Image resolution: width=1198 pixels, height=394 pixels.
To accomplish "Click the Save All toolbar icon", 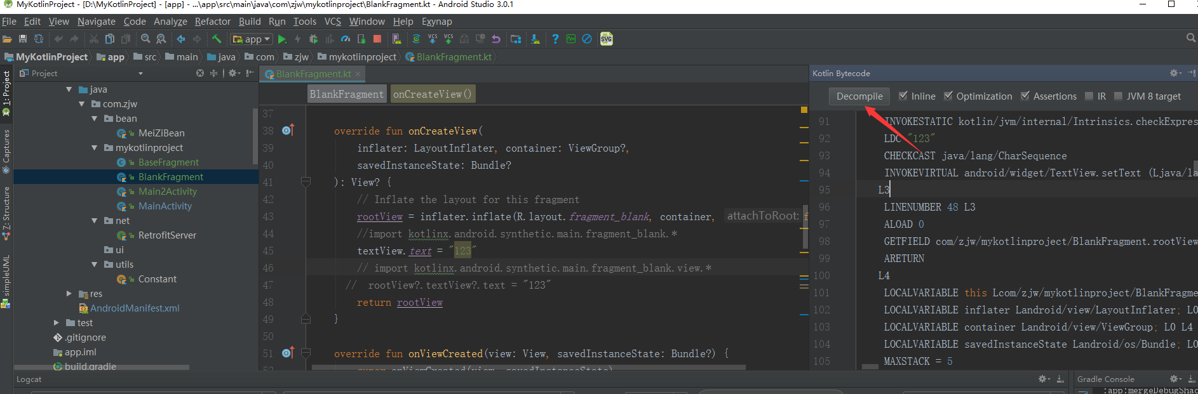I will (x=23, y=39).
